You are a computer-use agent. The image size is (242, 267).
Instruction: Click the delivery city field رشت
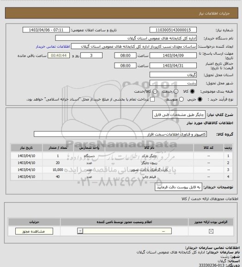[x=173, y=83]
